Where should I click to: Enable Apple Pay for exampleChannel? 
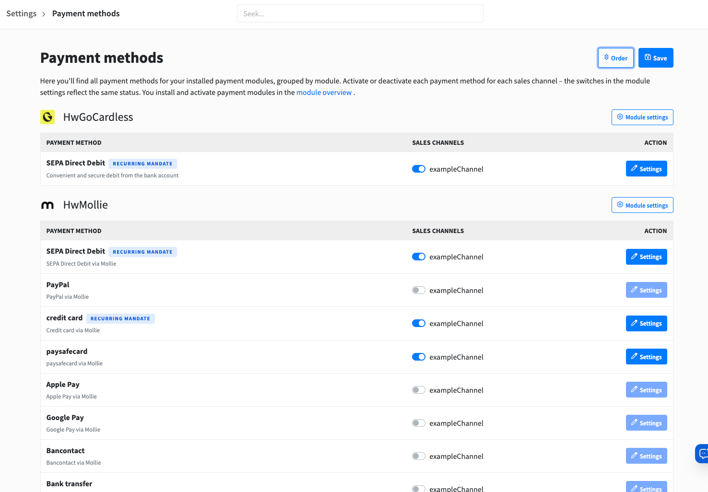click(419, 390)
